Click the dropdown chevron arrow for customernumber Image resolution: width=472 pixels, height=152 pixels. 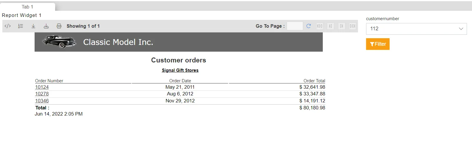[461, 29]
